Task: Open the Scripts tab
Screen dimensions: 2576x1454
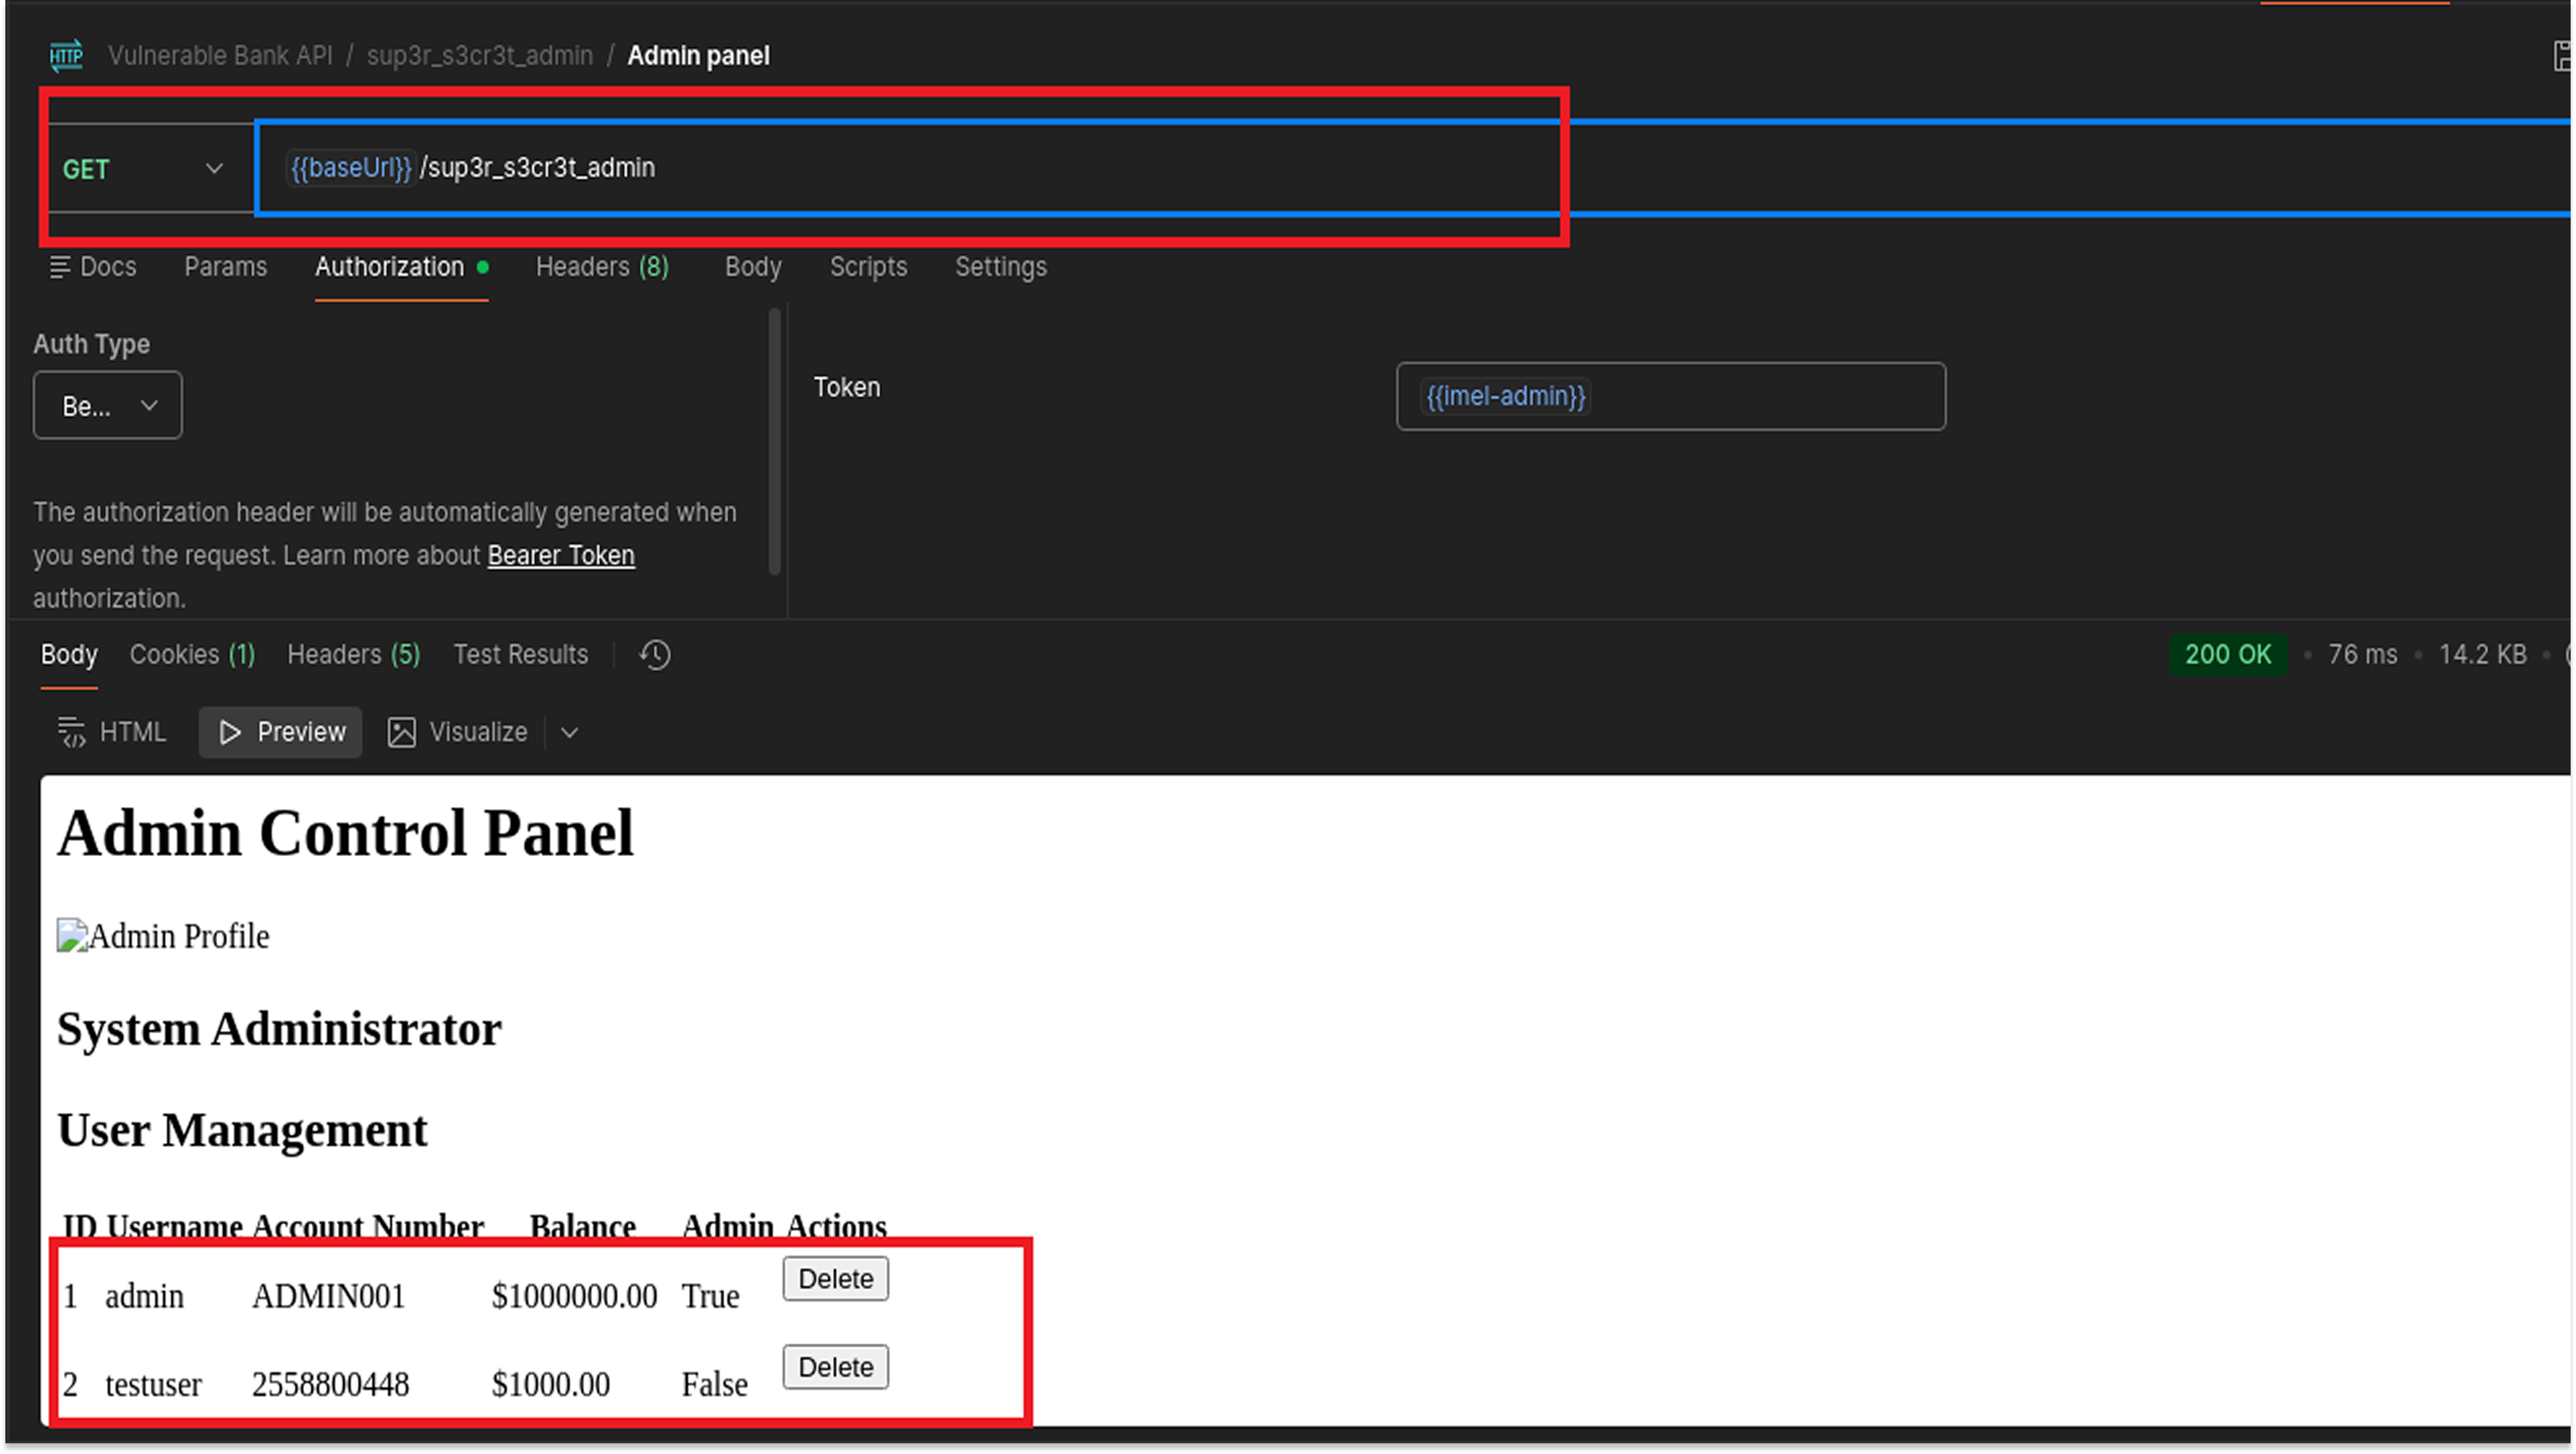Action: (867, 266)
